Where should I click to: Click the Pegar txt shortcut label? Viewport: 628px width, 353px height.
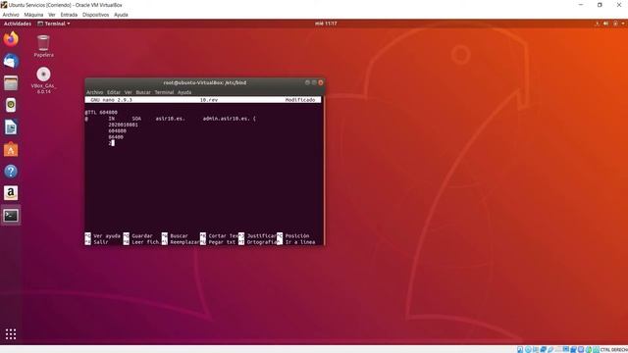point(222,242)
